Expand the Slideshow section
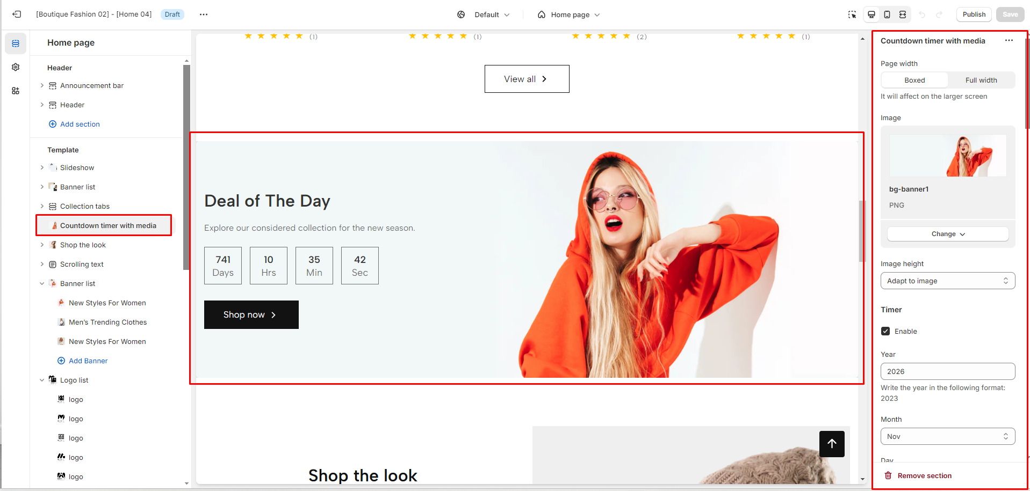This screenshot has width=1030, height=491. point(42,167)
